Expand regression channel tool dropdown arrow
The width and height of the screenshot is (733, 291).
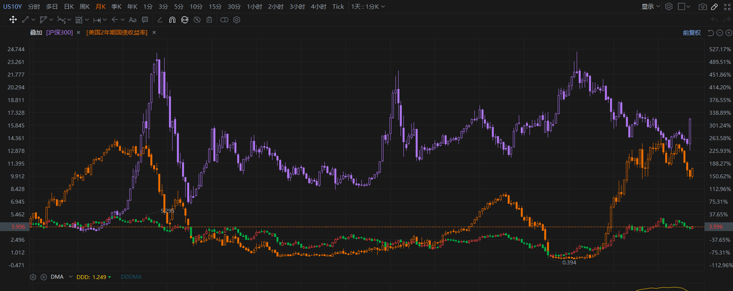click(87, 20)
